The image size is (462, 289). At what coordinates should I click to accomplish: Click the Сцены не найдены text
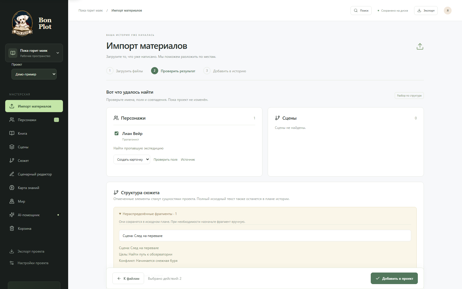click(290, 128)
